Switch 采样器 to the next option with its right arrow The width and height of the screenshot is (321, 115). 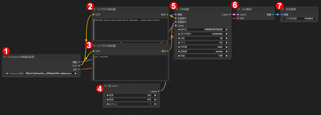[226, 47]
